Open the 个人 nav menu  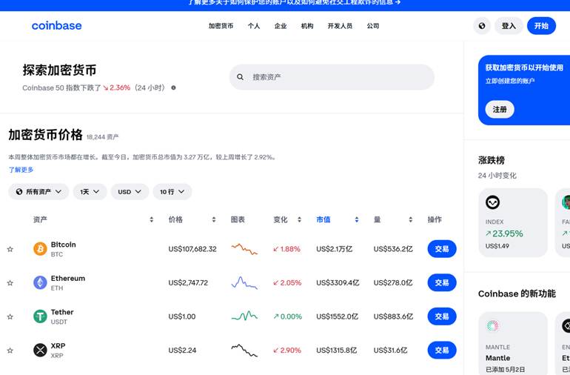[254, 26]
